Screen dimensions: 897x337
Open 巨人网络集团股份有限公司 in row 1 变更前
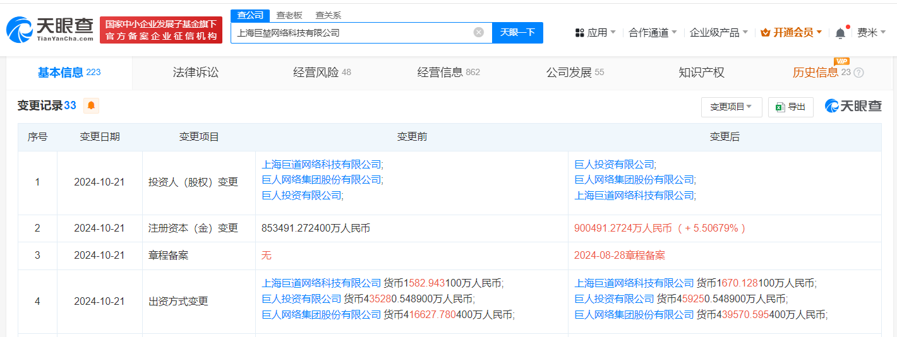tap(322, 180)
